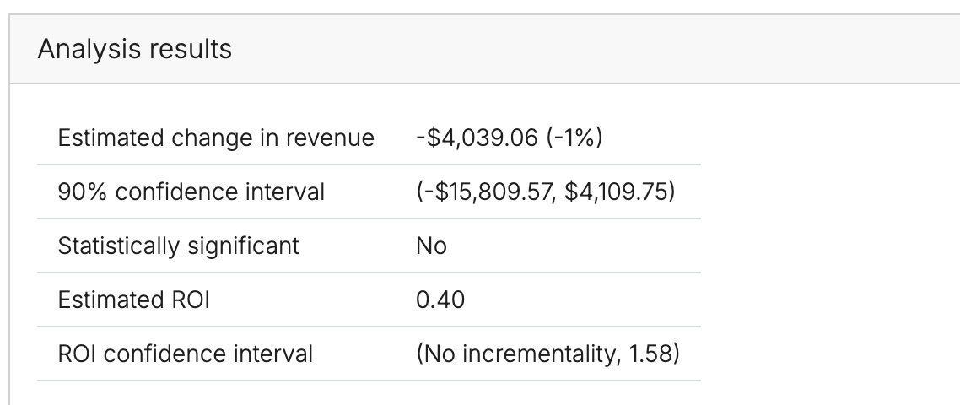This screenshot has height=405, width=960.
Task: Select the Estimated ROI row label
Action: tap(133, 300)
